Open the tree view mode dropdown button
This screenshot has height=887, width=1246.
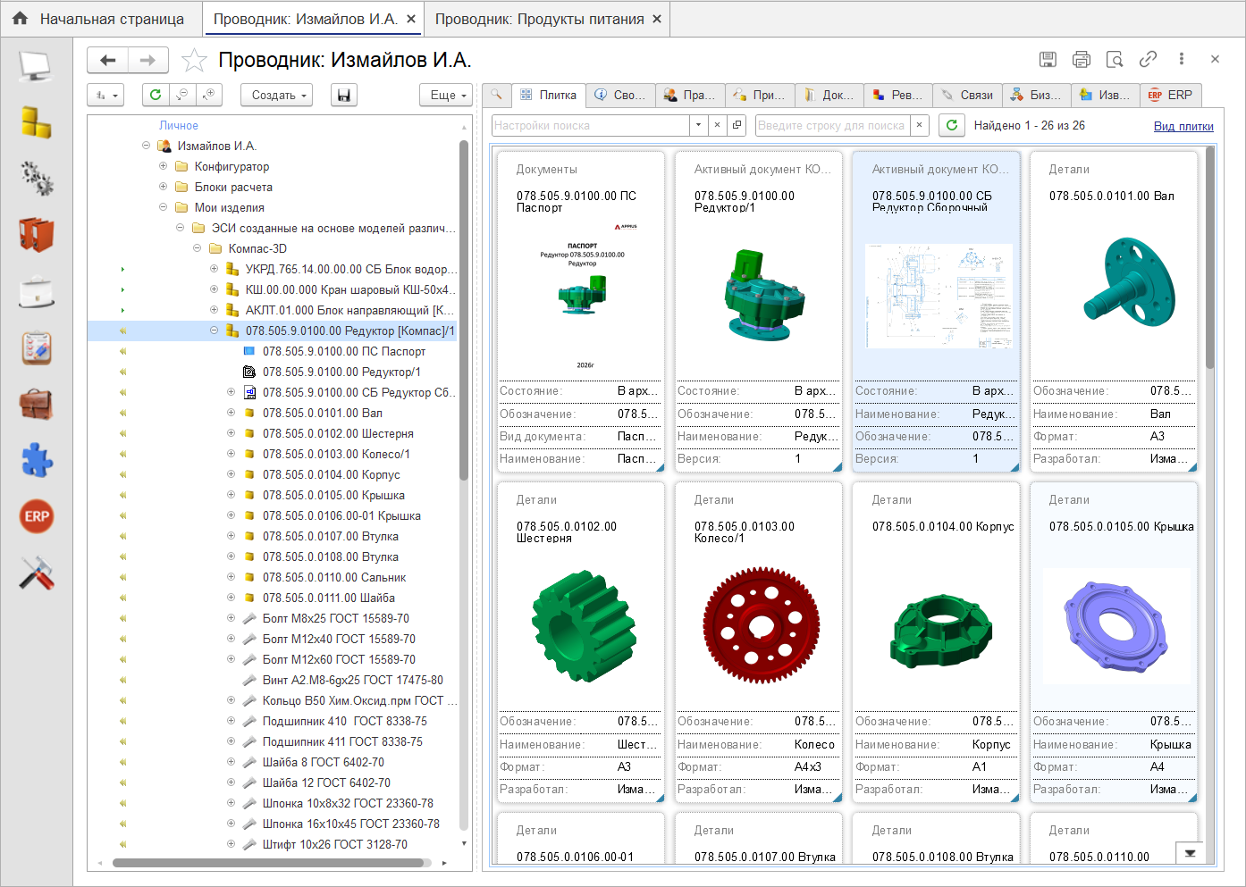[105, 95]
